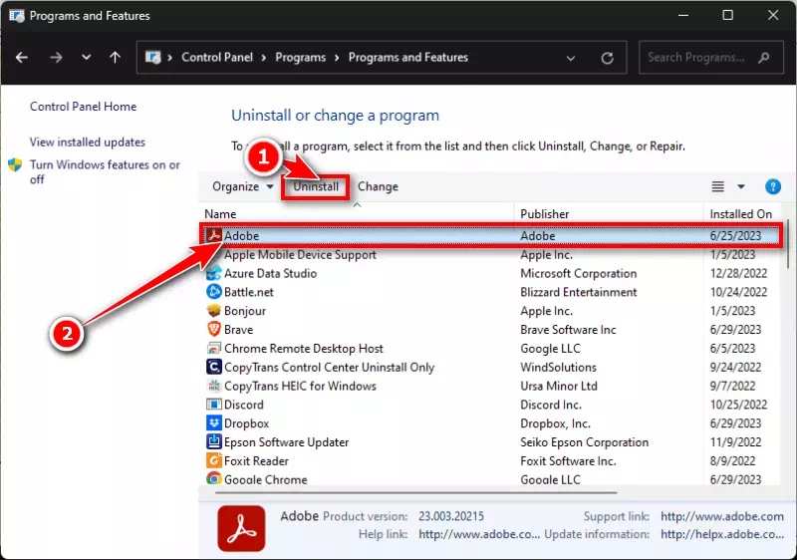Click the search magnifier icon

[763, 58]
